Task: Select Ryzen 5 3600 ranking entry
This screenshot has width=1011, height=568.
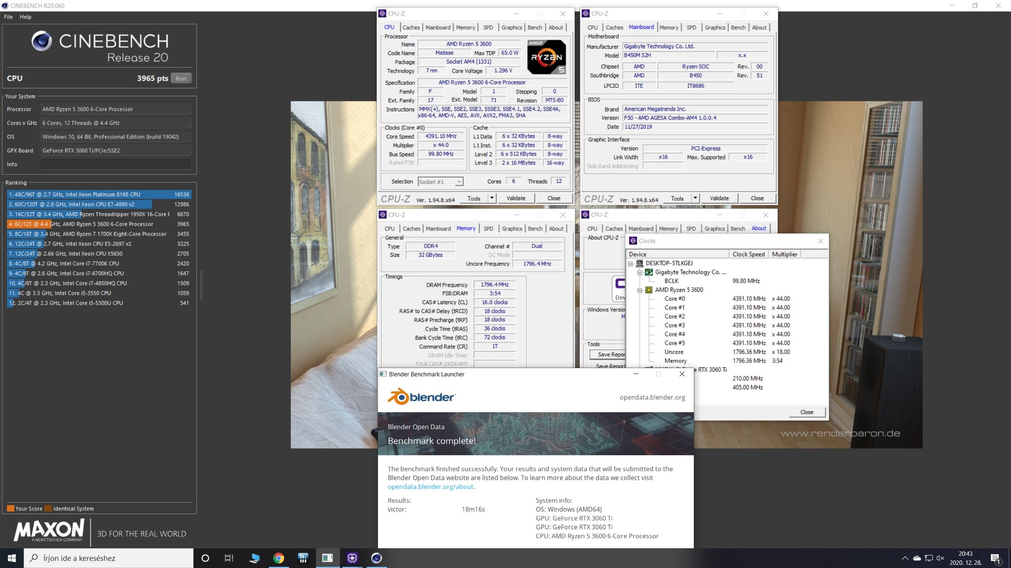Action: [99, 224]
